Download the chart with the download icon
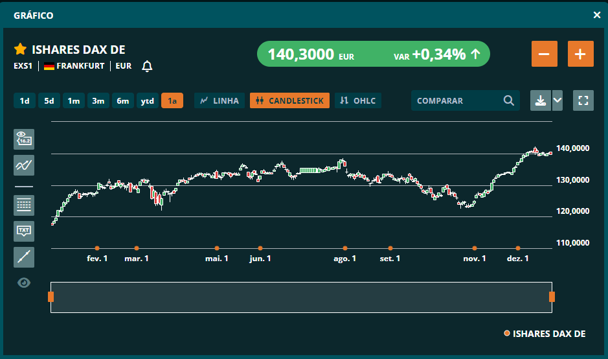The image size is (608, 359). (x=541, y=100)
